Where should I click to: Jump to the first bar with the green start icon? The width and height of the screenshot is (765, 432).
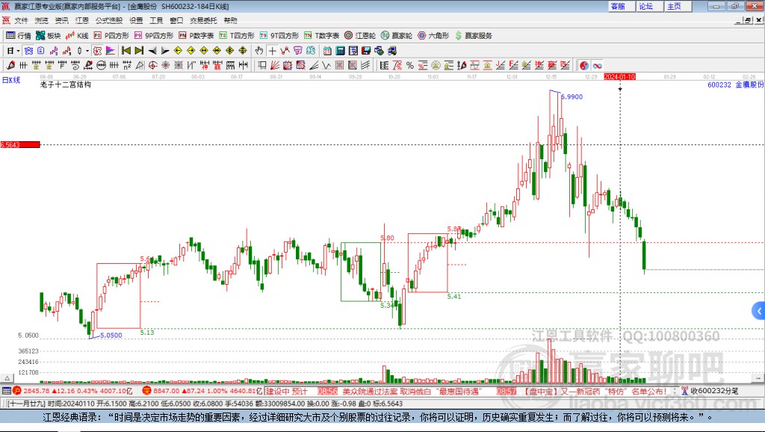126,51
